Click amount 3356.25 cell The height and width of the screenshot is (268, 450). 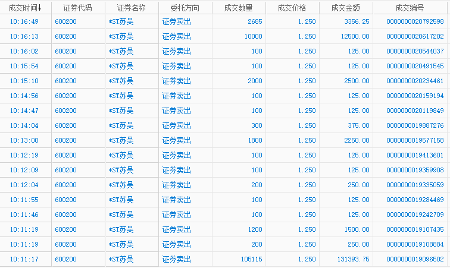tap(357, 21)
